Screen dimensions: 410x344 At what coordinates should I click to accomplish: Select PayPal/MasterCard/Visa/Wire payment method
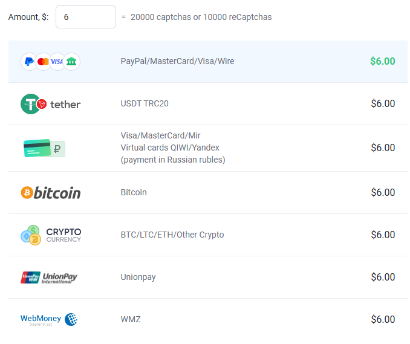pos(177,61)
